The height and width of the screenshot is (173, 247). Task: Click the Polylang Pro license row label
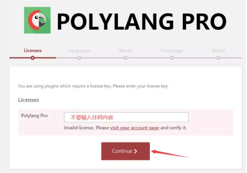(x=34, y=116)
